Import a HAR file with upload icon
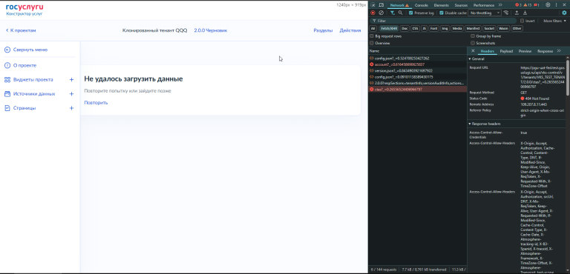570x274 pixels. click(517, 13)
